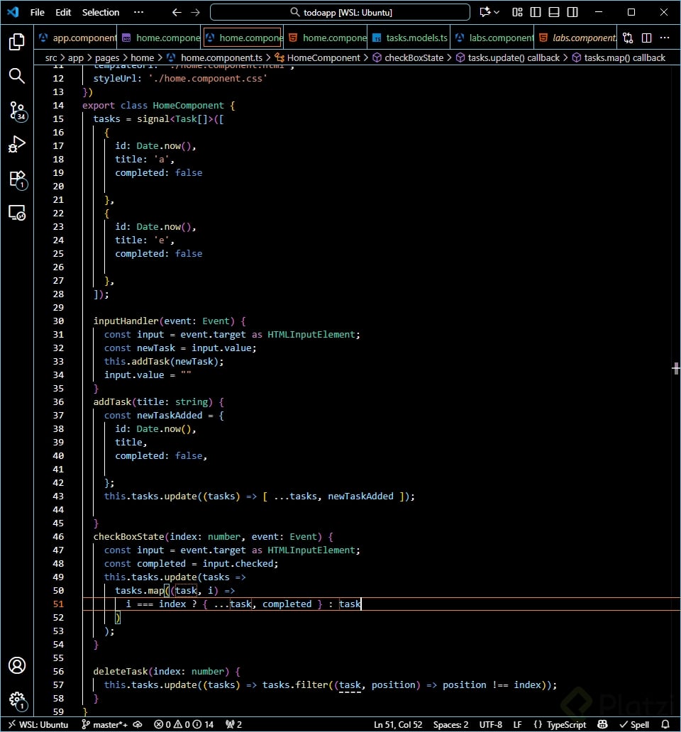Toggle the primary side bar layout button
Image resolution: width=681 pixels, height=732 pixels.
pyautogui.click(x=536, y=12)
